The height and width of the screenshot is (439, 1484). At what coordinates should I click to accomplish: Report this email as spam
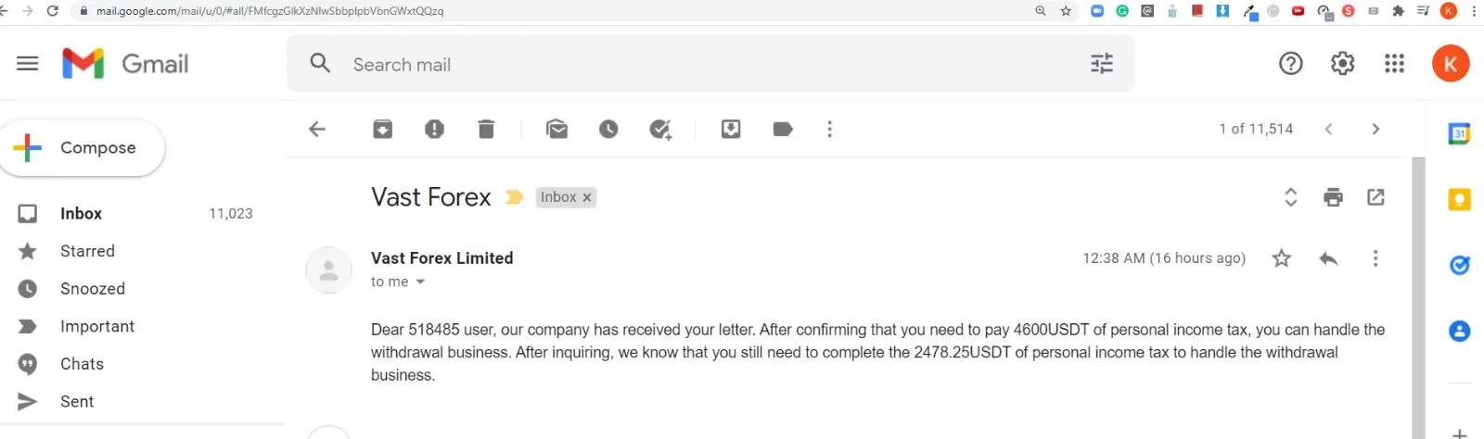[x=434, y=130]
